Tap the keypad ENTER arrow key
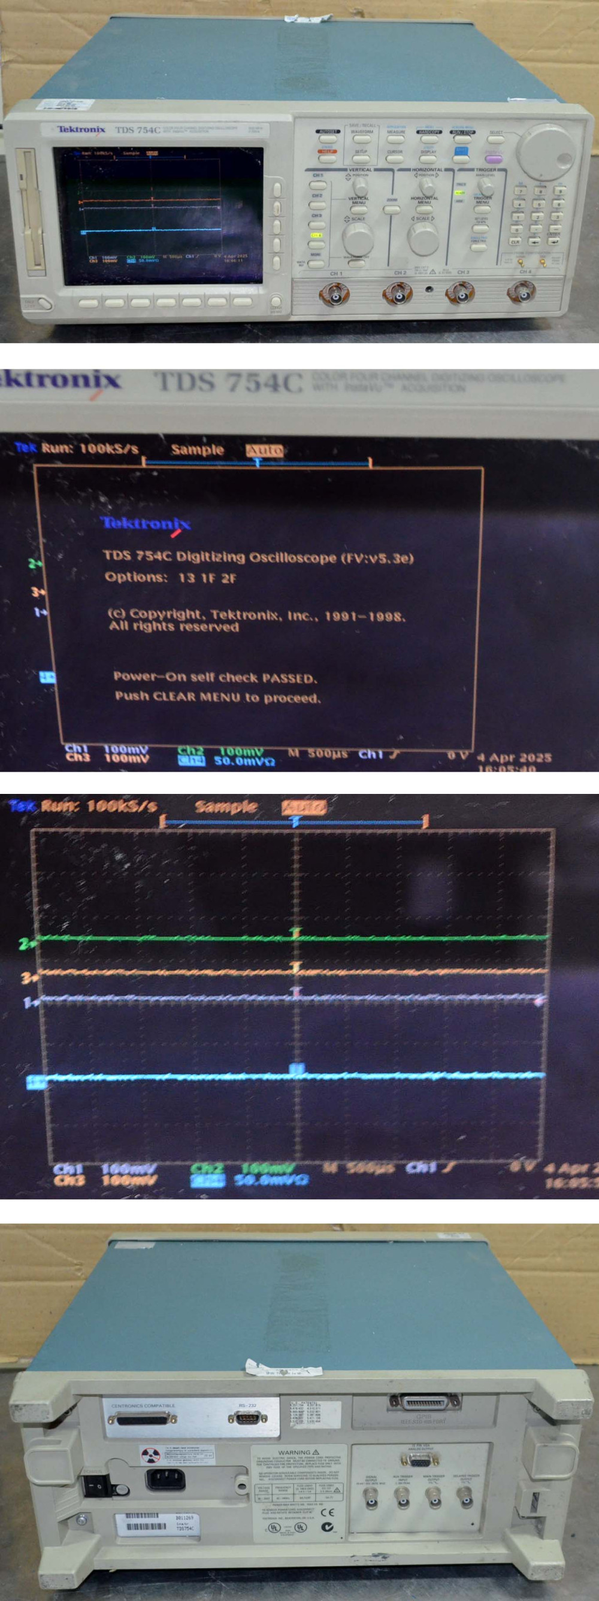Image resolution: width=599 pixels, height=1601 pixels. (x=553, y=241)
